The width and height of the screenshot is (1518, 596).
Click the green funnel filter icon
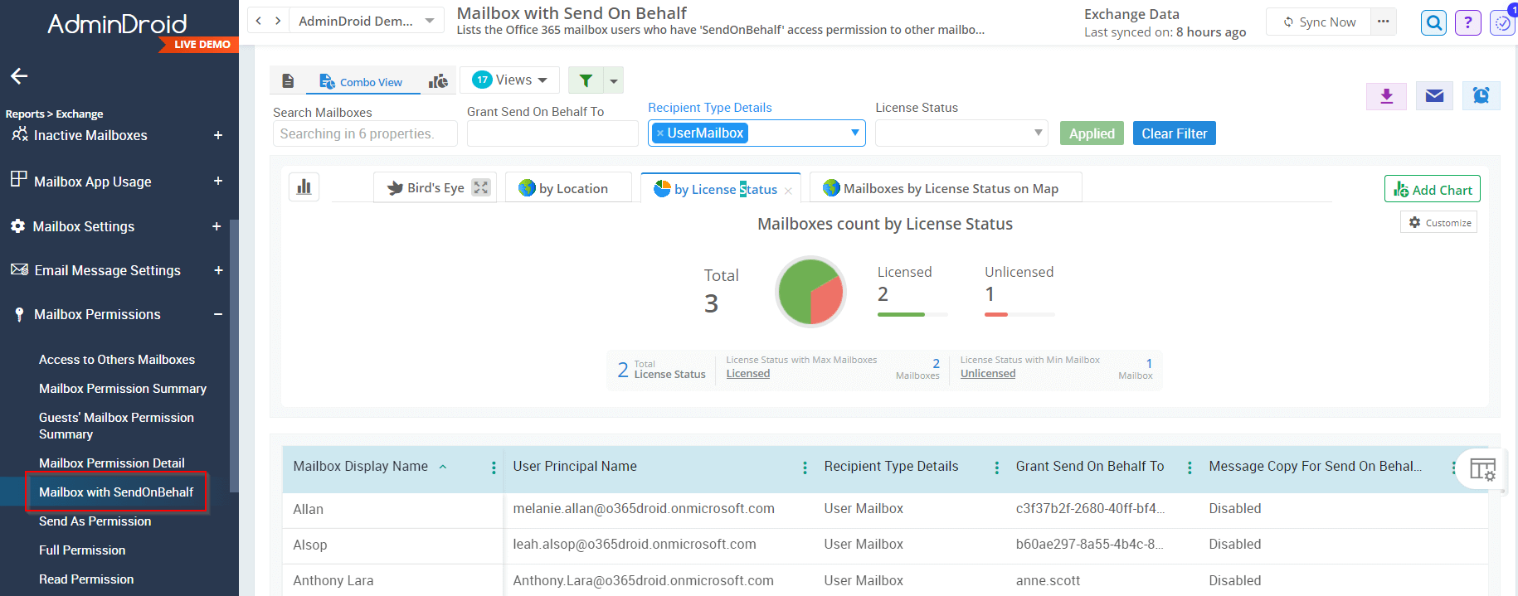coord(586,80)
